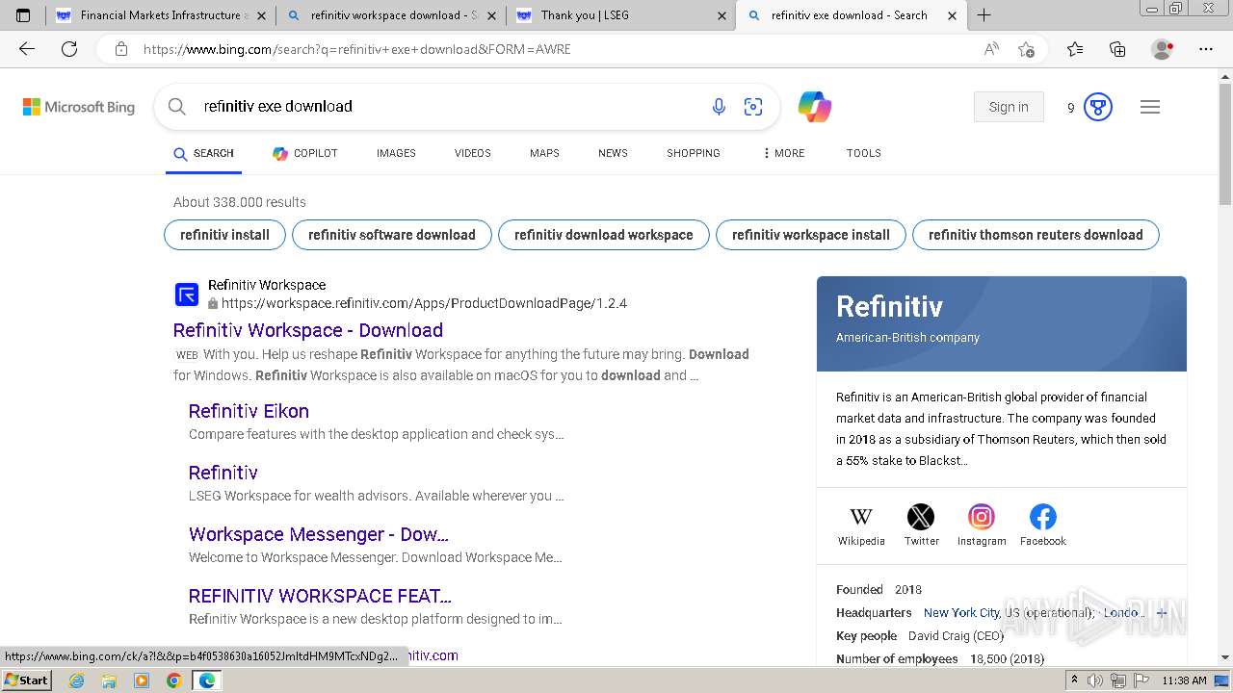Open Refinitiv Wikipedia profile

[x=861, y=526]
